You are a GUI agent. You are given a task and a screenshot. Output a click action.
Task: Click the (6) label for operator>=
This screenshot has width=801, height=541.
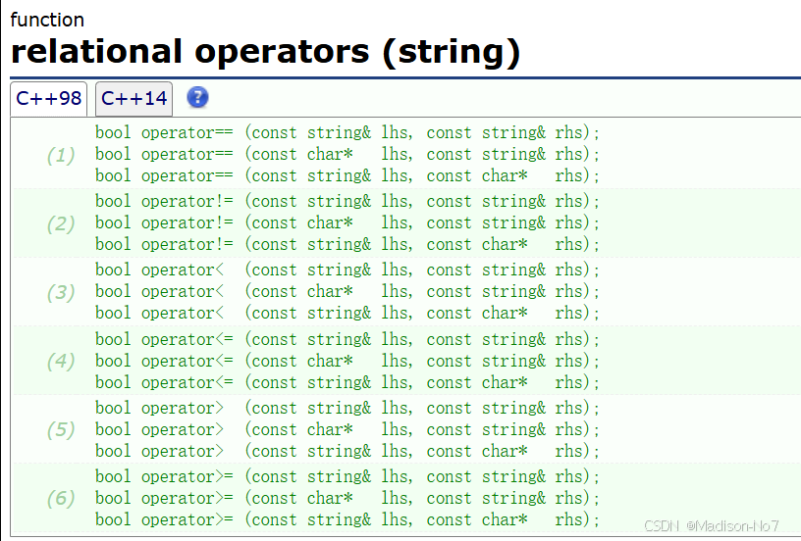click(x=61, y=498)
